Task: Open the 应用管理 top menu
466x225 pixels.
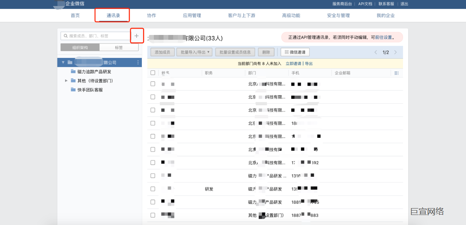Action: coord(192,16)
